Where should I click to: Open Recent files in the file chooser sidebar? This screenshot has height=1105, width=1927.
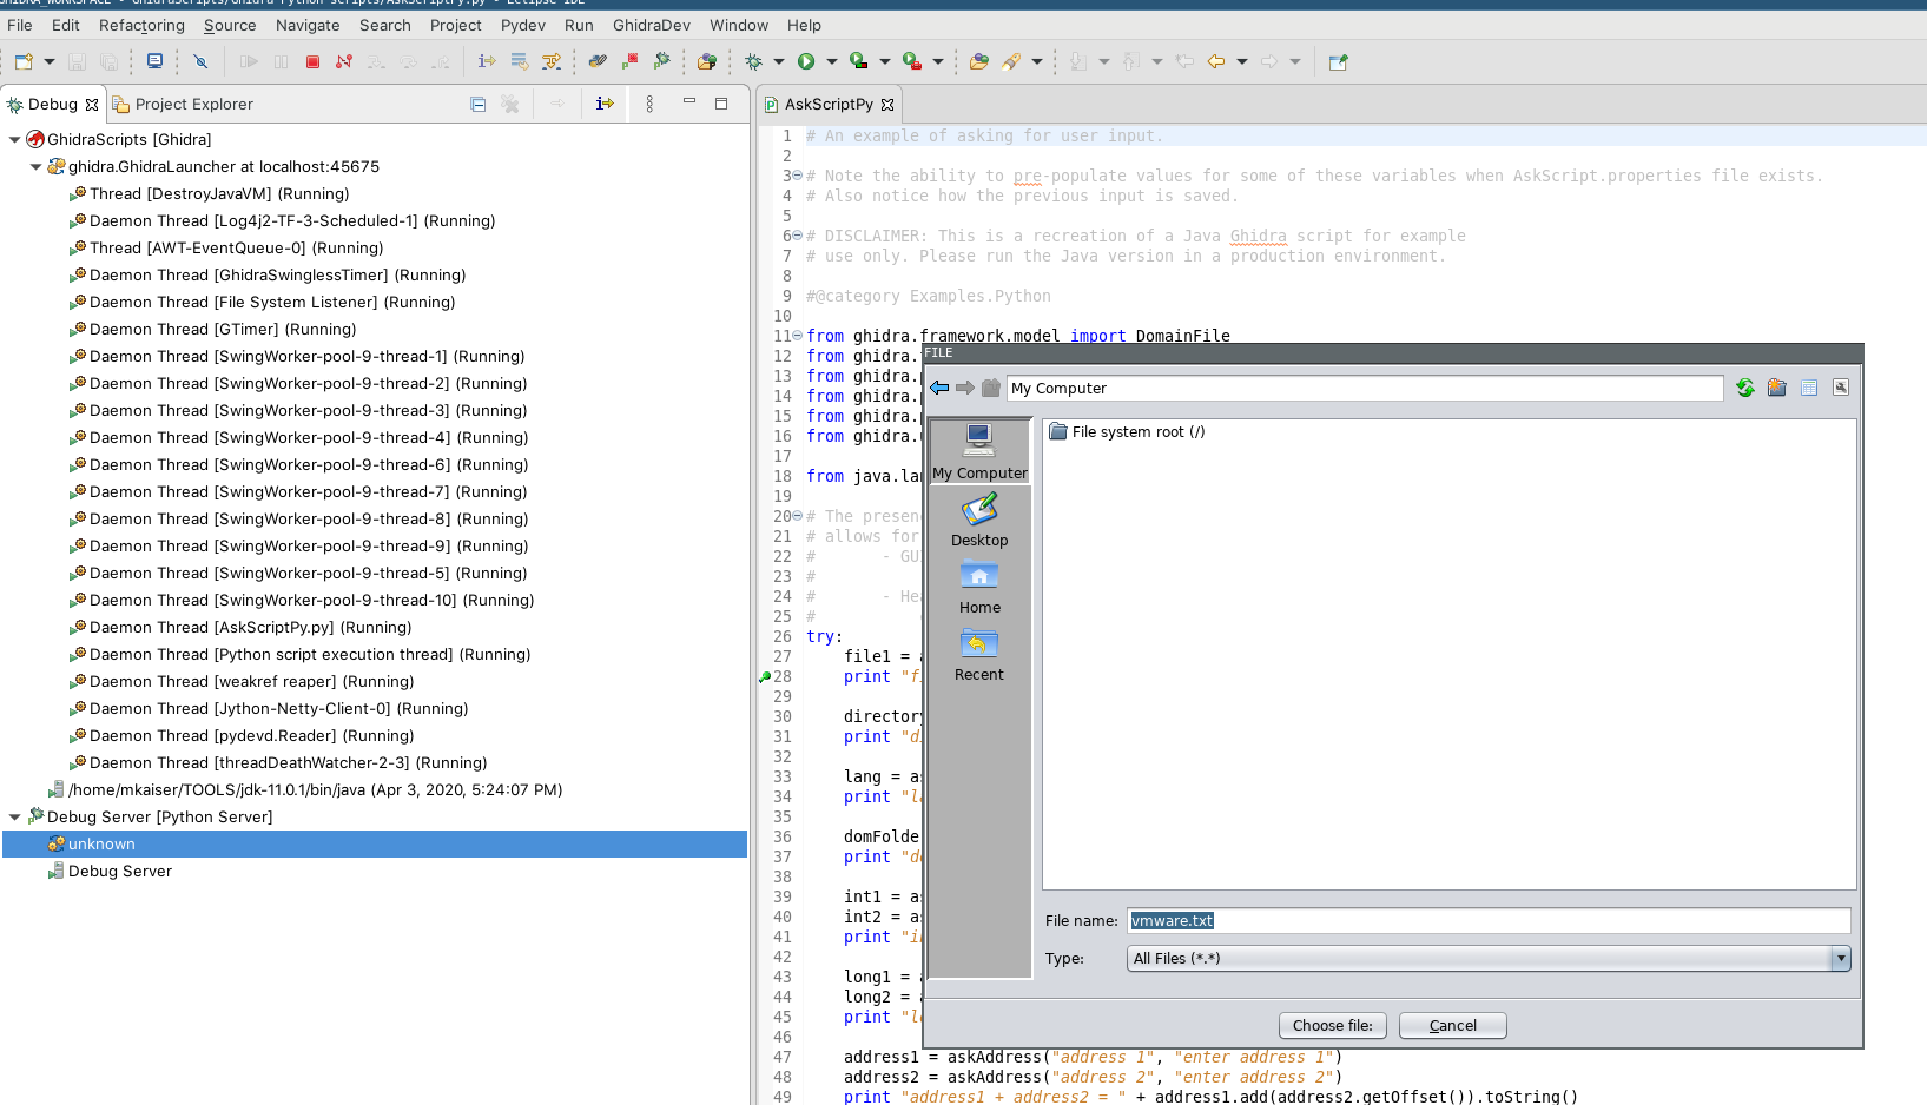(979, 654)
